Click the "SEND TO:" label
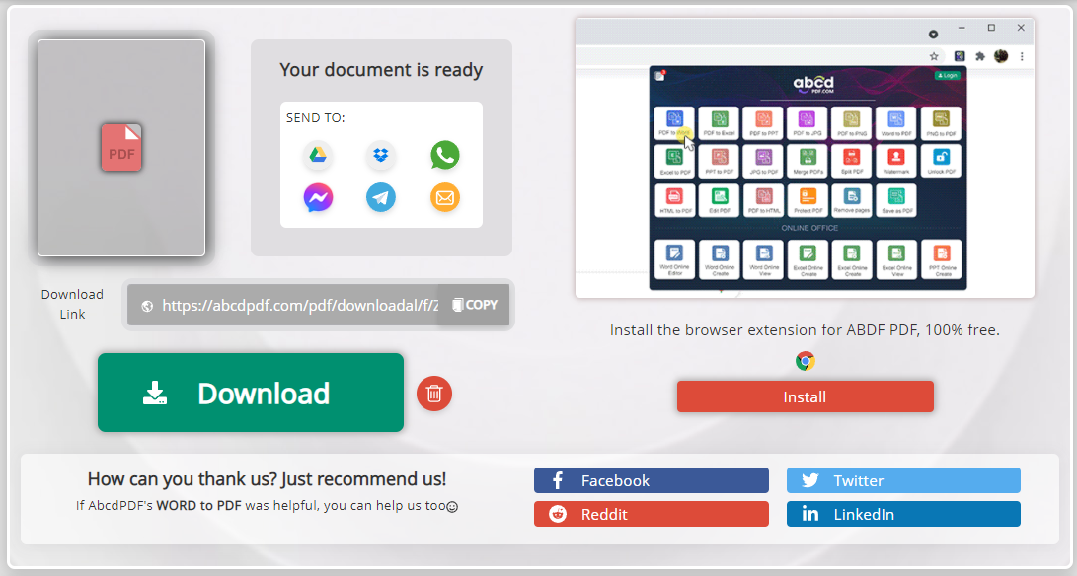 (315, 118)
